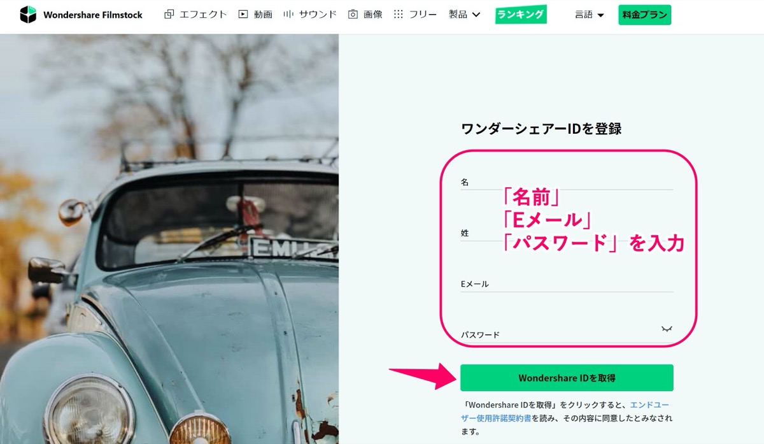The image size is (764, 444).
Task: Focus the 名 first name field
Action: click(x=567, y=182)
